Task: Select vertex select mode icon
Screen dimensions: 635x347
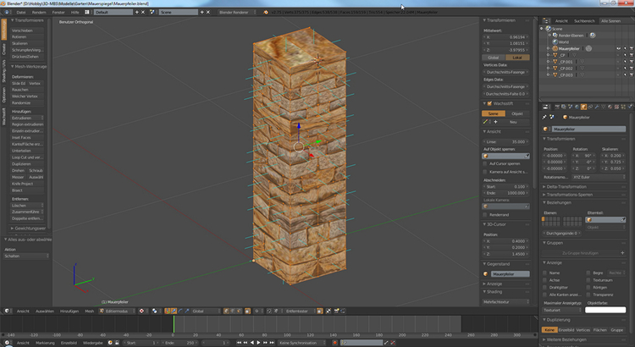Action: click(x=226, y=311)
